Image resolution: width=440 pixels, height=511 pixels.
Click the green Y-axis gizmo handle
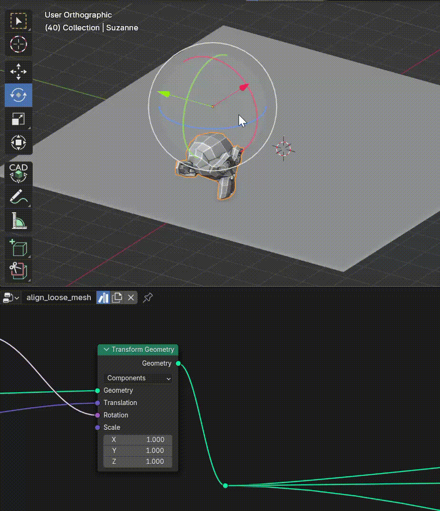click(164, 94)
